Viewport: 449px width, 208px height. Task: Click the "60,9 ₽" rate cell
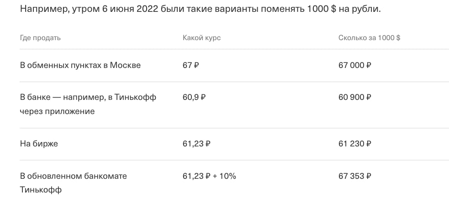(194, 97)
